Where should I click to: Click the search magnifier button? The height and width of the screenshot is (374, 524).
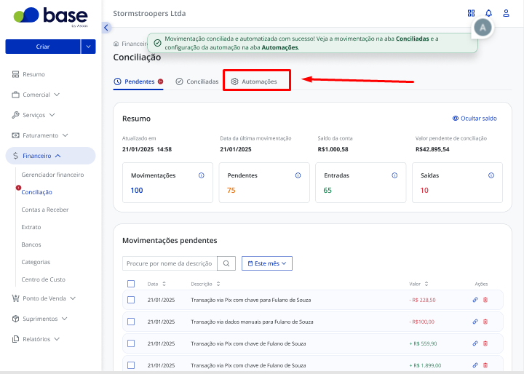(226, 263)
